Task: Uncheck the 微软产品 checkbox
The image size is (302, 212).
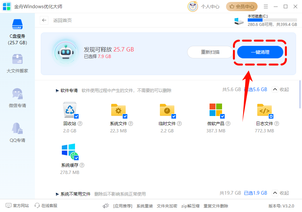Action: (x=223, y=116)
